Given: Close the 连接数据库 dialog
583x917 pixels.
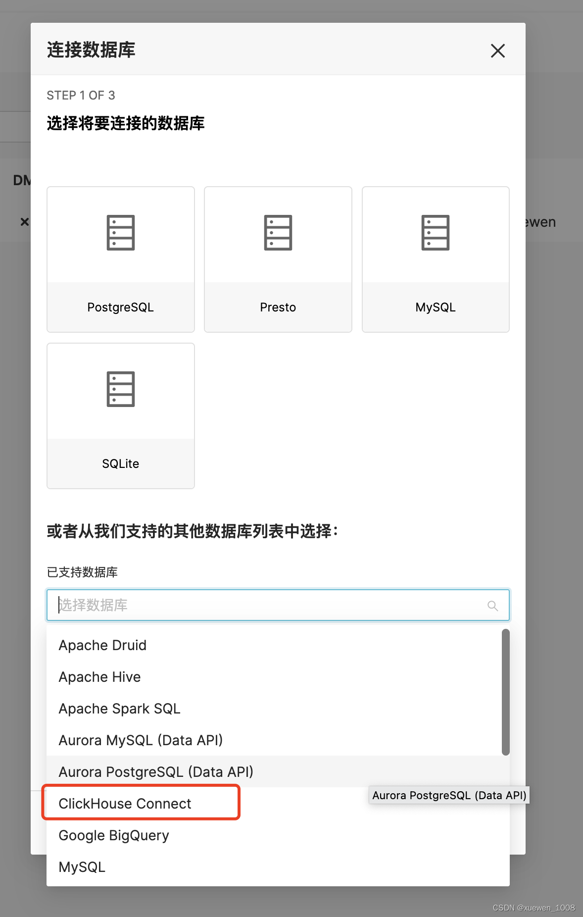Looking at the screenshot, I should point(497,51).
